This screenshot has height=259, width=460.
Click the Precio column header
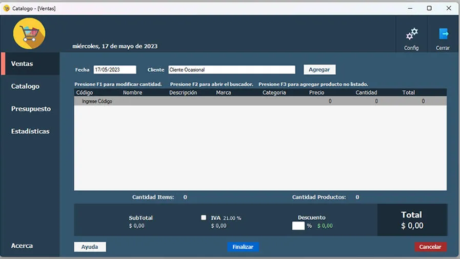[316, 92]
